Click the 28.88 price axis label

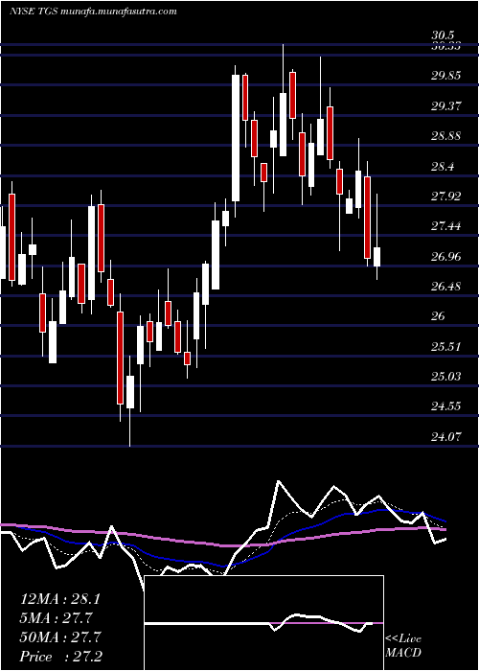[x=446, y=136]
